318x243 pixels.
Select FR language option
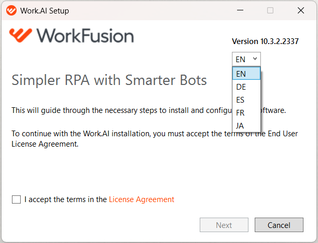[246, 113]
